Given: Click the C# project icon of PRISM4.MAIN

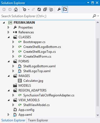Looking at the screenshot, I should (x=10, y=23).
